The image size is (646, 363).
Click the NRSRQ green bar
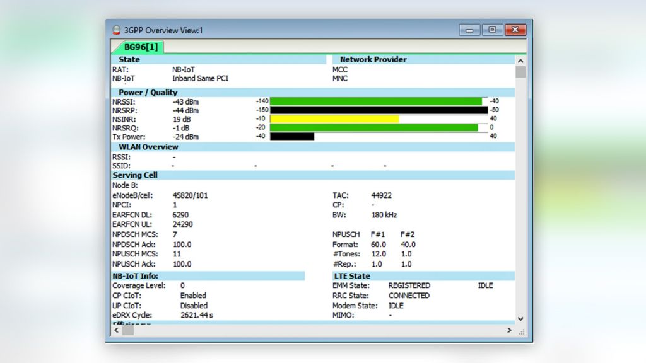[372, 127]
